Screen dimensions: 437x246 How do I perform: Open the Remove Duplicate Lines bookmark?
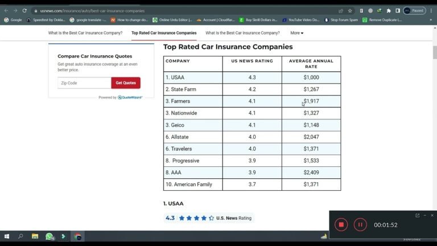coord(382,20)
